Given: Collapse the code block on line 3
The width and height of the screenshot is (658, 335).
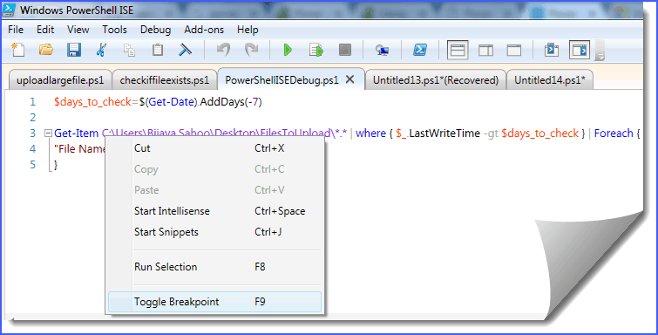Looking at the screenshot, I should pyautogui.click(x=48, y=133).
